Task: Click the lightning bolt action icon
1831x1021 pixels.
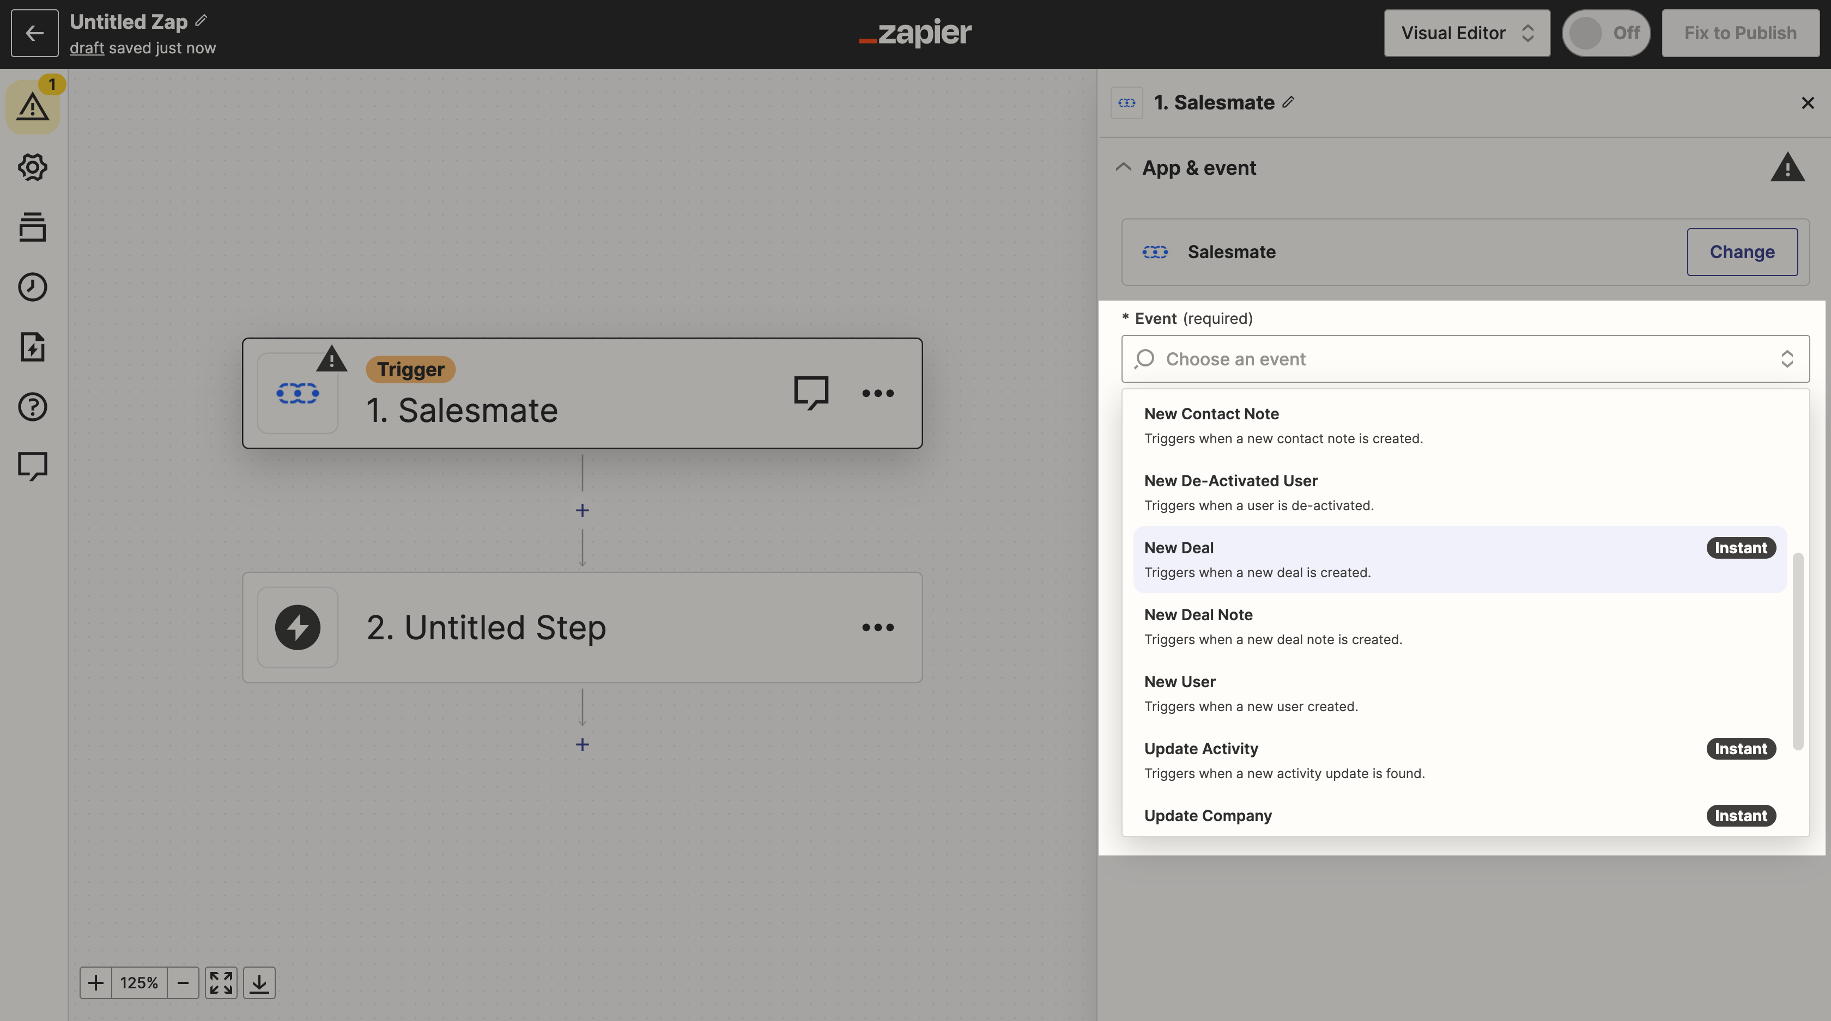Action: [x=297, y=627]
